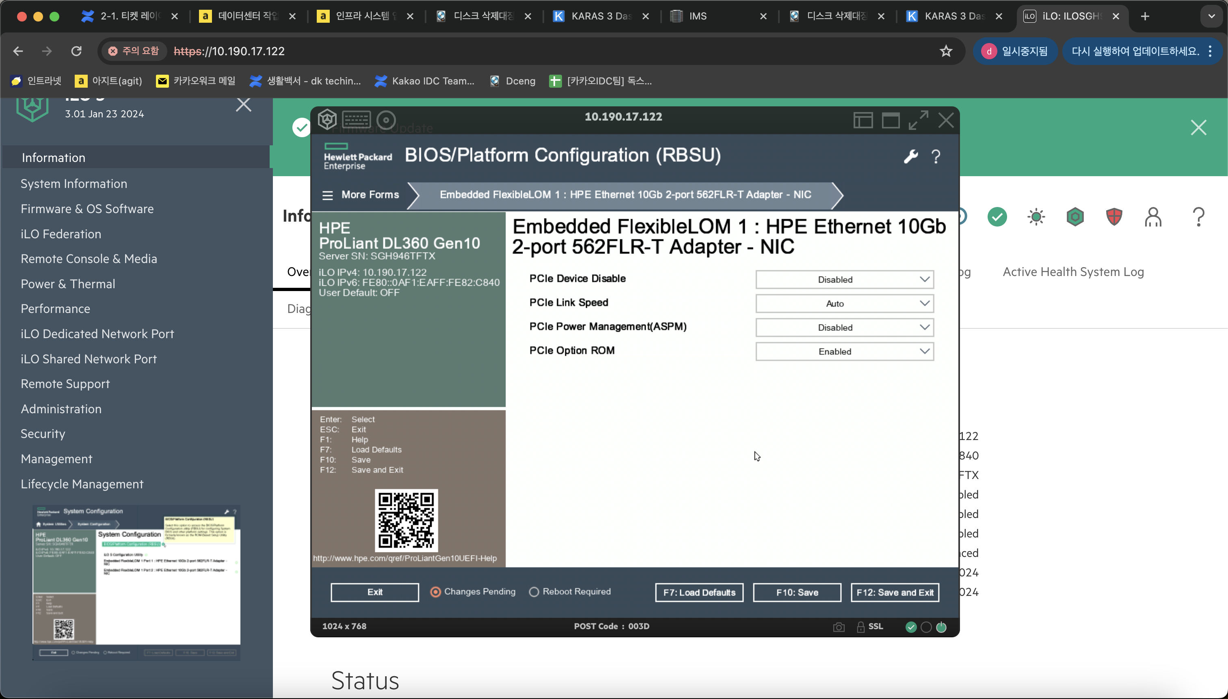Viewport: 1228px width, 699px height.
Task: Open System Information in sidebar
Action: 74,184
